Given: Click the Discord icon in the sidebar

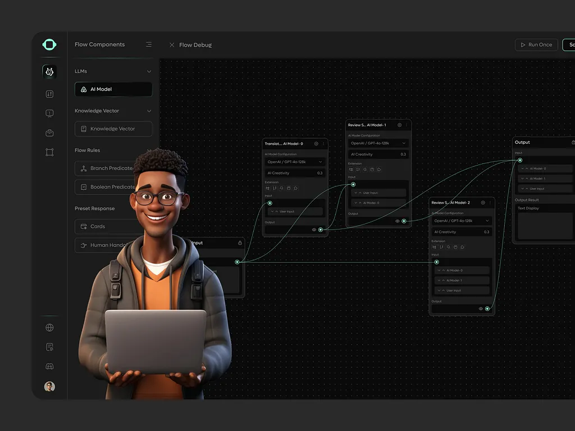Looking at the screenshot, I should coord(49,366).
